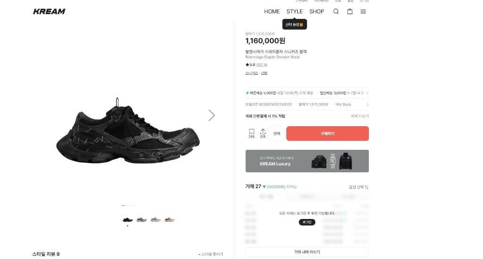Go to HOME menu

(272, 11)
